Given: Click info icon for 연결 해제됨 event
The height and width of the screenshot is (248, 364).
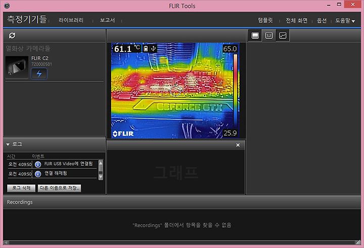Looking at the screenshot, I should 38,174.
